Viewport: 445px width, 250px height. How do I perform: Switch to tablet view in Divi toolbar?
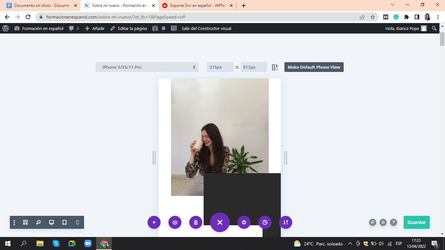click(x=65, y=222)
